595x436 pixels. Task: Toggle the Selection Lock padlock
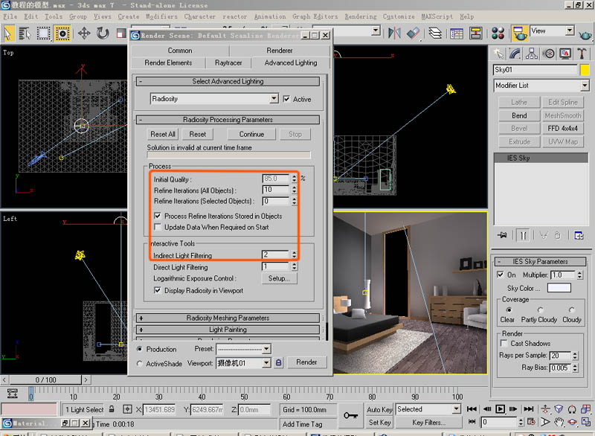pyautogui.click(x=112, y=409)
